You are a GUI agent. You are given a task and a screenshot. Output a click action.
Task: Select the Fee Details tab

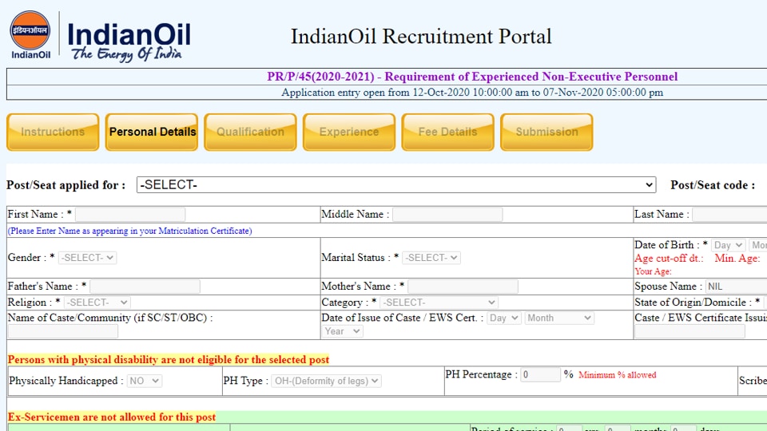tap(448, 132)
